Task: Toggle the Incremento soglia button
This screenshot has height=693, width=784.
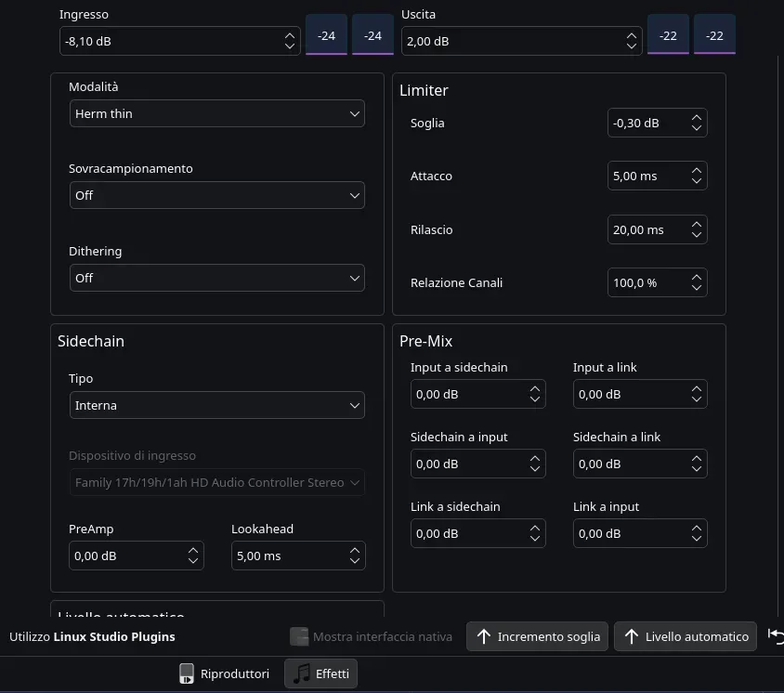Action: [x=537, y=636]
